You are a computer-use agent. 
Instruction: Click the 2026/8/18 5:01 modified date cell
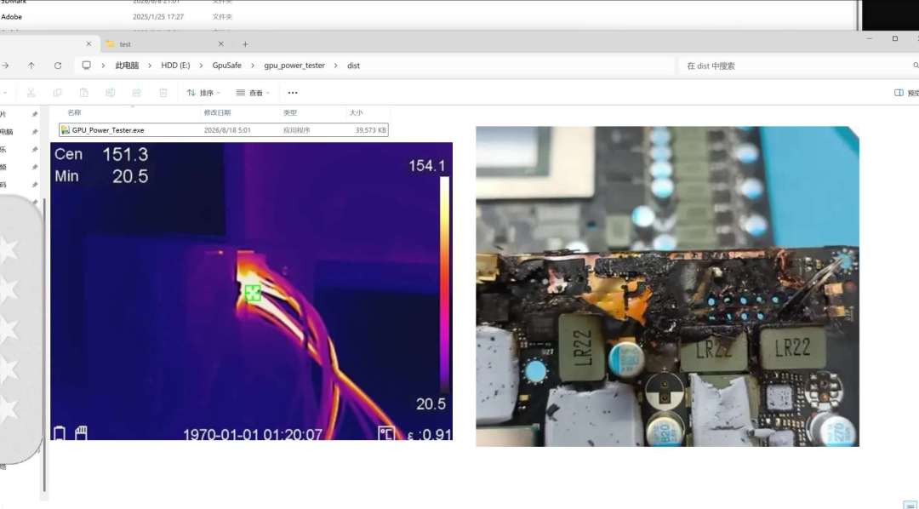coord(227,130)
